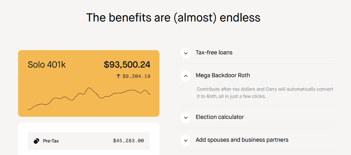351x155 pixels.
Task: Click the upward gain arrow icon
Action: pos(119,76)
